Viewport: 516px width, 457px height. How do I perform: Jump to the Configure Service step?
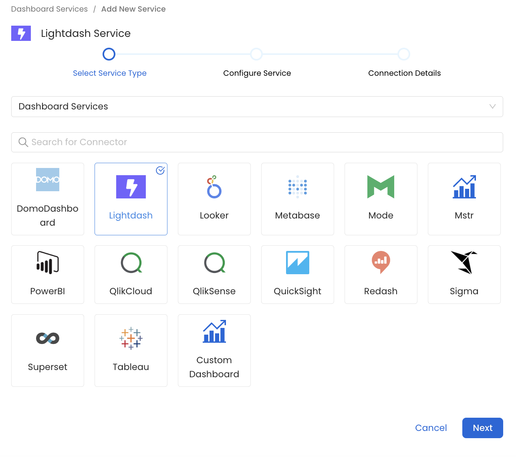[x=256, y=54]
